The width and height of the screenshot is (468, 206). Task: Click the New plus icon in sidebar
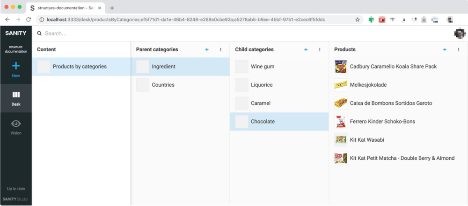(x=16, y=66)
